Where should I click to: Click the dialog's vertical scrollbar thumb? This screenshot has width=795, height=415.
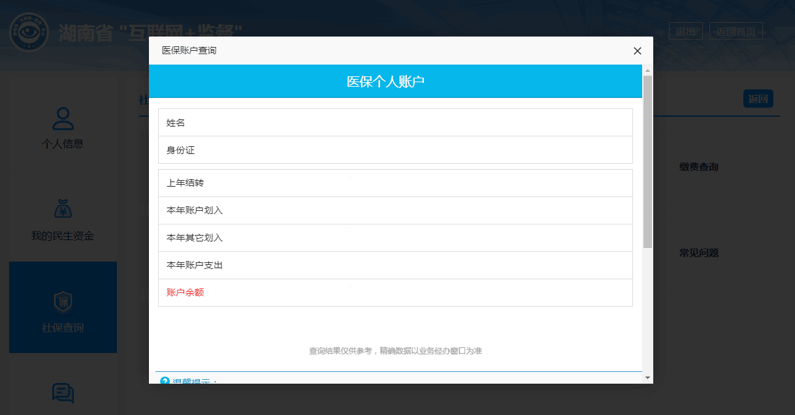click(647, 161)
